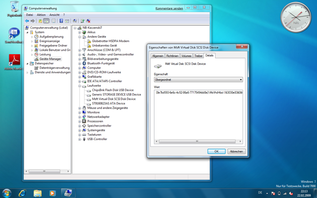
Task: Select Unbekanntes Gerät entry
Action: (x=105, y=46)
